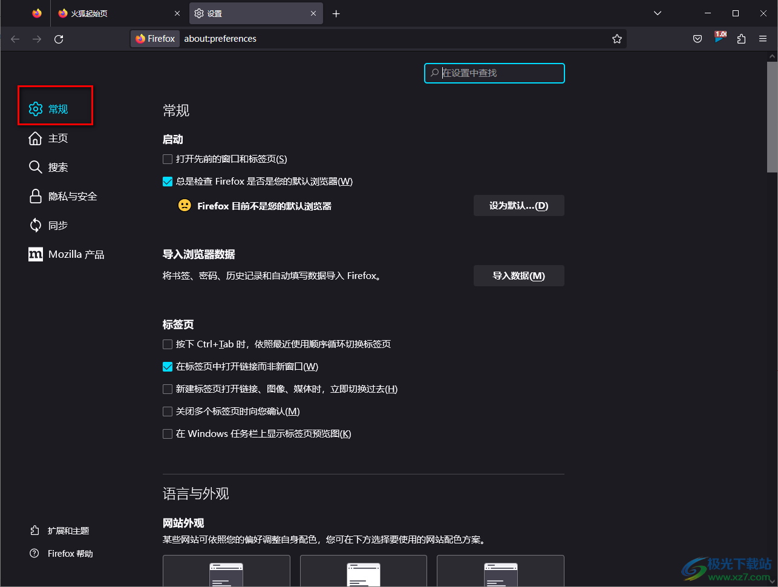The height and width of the screenshot is (587, 778).
Task: Enable 关闭多个标签页时向您确认 checkbox
Action: (x=168, y=412)
